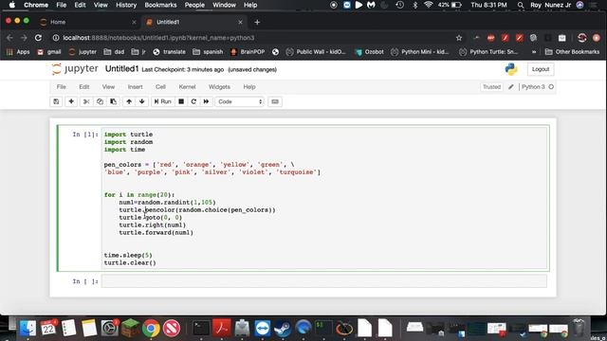Open the spanish bookmarks folder

208,52
